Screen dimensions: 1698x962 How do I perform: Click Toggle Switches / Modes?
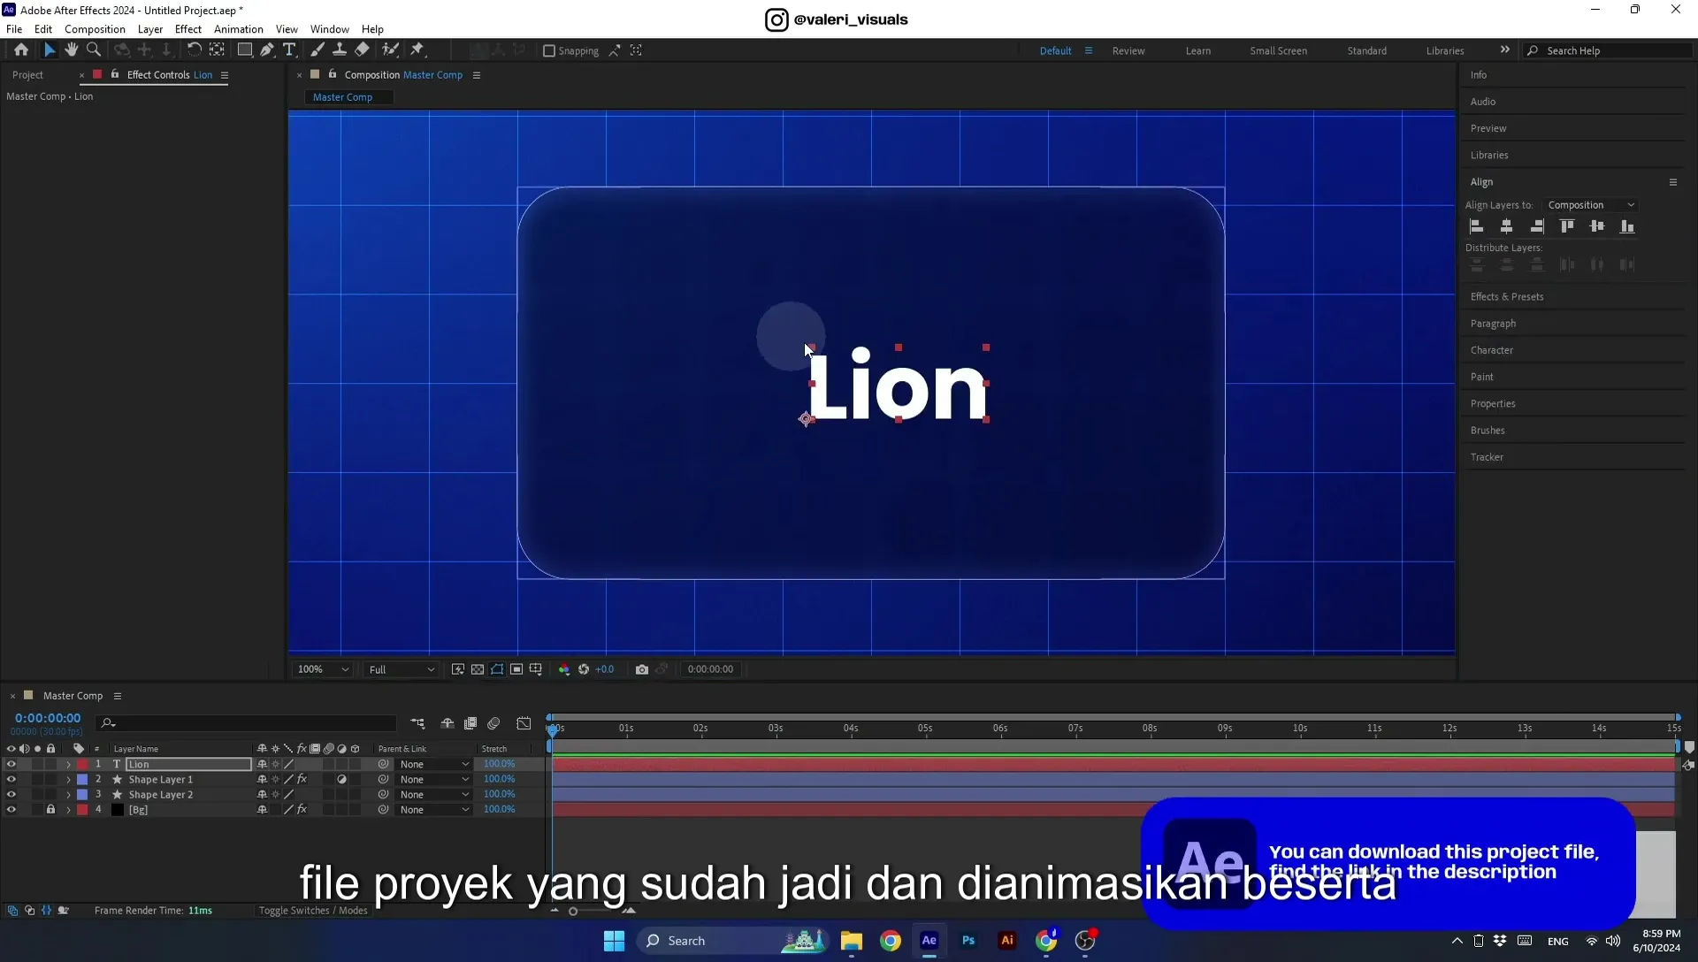pyautogui.click(x=313, y=911)
